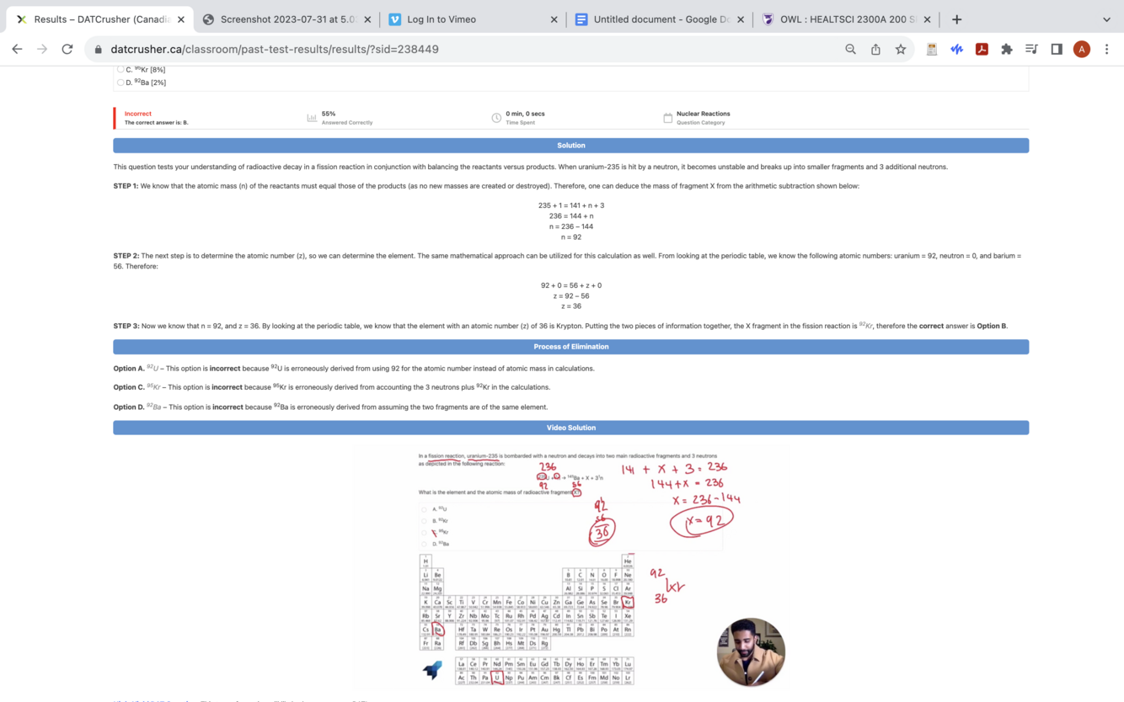The height and width of the screenshot is (702, 1124).
Task: Click the bold Option B text
Action: click(992, 327)
